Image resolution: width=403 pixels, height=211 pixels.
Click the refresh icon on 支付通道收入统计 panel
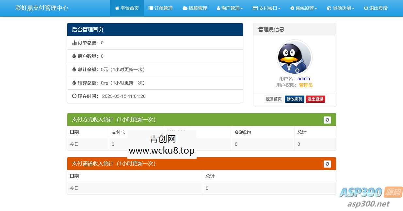pyautogui.click(x=327, y=164)
